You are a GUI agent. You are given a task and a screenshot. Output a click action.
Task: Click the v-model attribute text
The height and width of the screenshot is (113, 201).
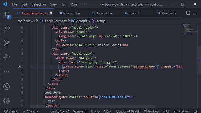[167, 67]
